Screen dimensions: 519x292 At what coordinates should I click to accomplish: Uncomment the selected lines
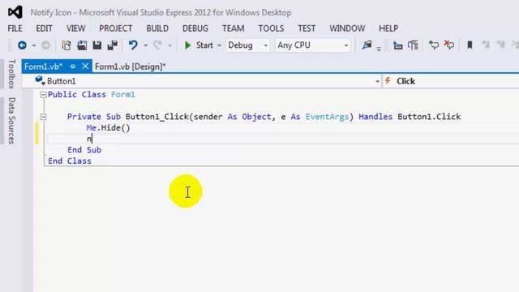[449, 45]
